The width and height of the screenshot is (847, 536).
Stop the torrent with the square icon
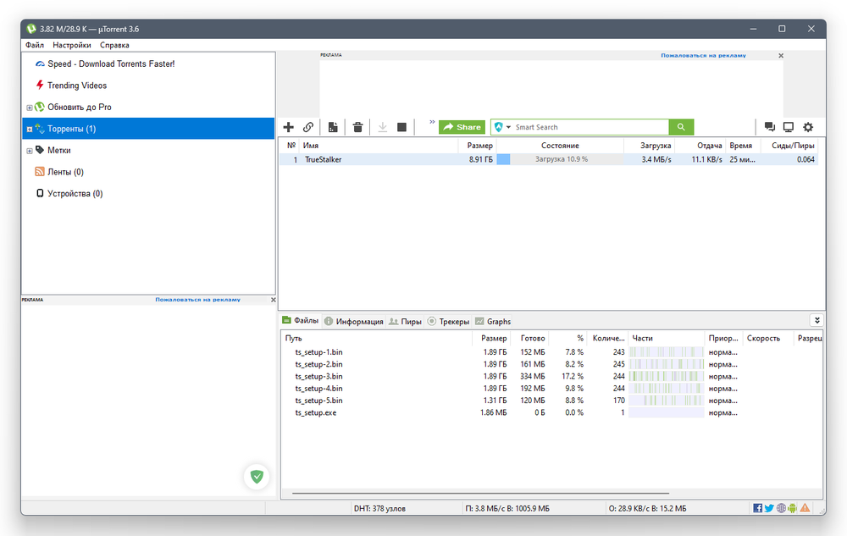click(401, 127)
